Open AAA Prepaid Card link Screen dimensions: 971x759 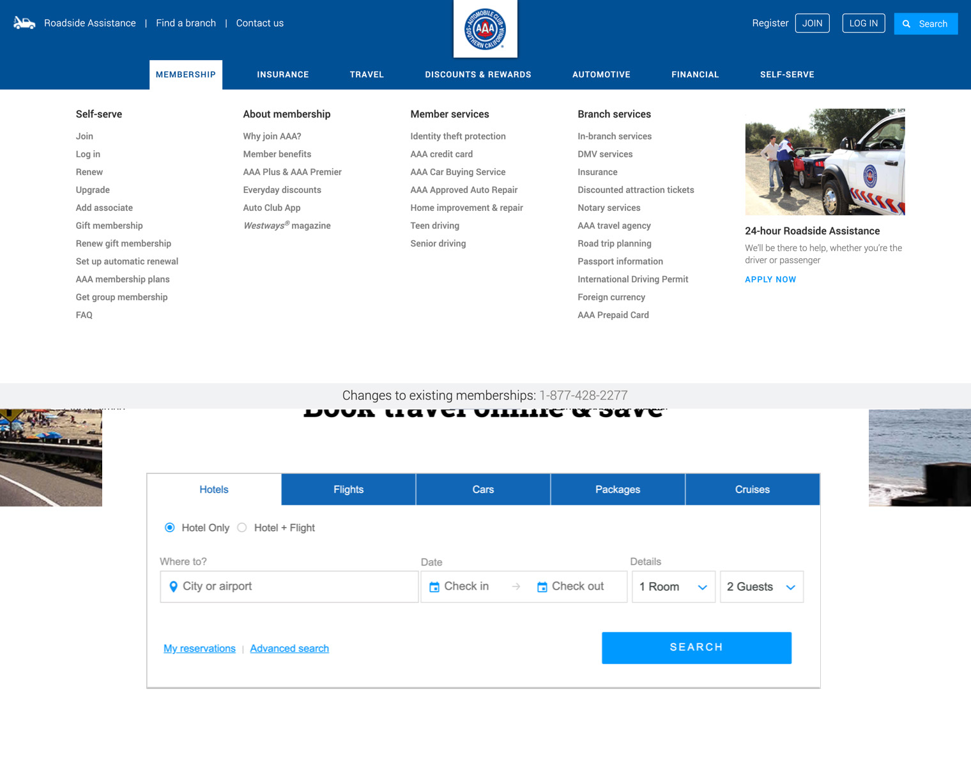pyautogui.click(x=613, y=315)
